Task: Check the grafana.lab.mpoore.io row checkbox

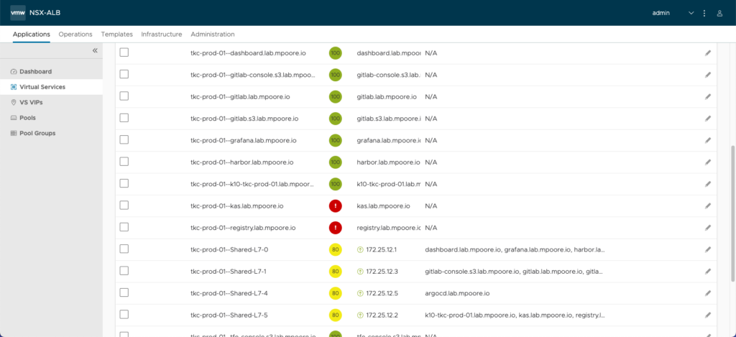Action: pyautogui.click(x=124, y=140)
